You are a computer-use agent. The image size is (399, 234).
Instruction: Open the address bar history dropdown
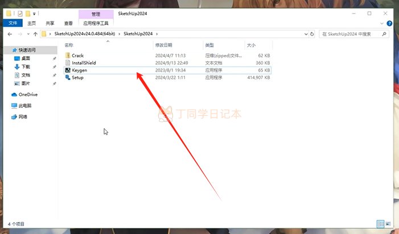click(x=306, y=34)
